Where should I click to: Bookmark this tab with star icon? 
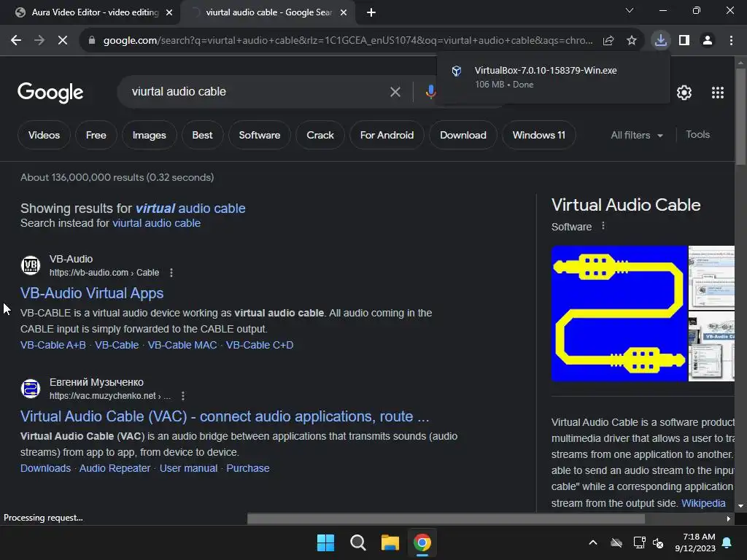pos(632,41)
